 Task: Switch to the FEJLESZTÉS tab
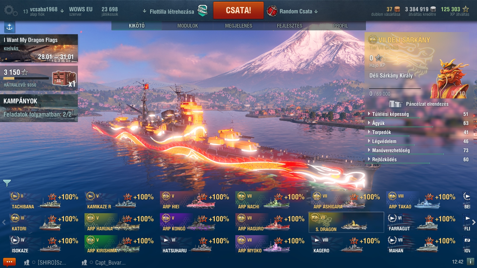pyautogui.click(x=289, y=26)
